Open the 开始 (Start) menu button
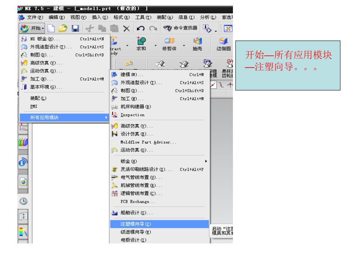 pos(32,28)
